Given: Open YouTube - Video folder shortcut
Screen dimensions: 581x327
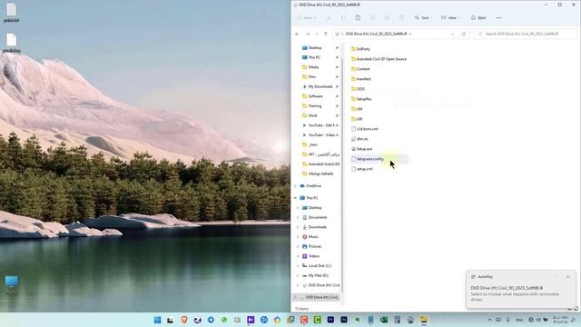Looking at the screenshot, I should [320, 135].
